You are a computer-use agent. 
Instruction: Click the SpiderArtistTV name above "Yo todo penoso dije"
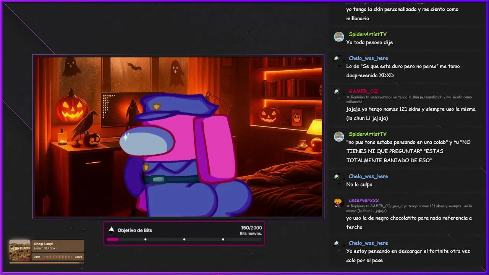click(x=368, y=34)
